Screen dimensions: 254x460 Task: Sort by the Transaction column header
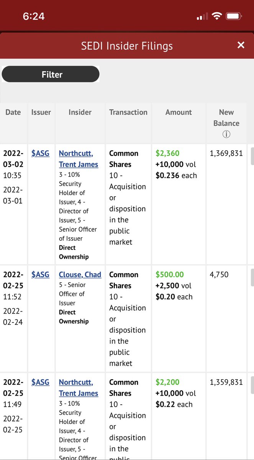pyautogui.click(x=128, y=112)
